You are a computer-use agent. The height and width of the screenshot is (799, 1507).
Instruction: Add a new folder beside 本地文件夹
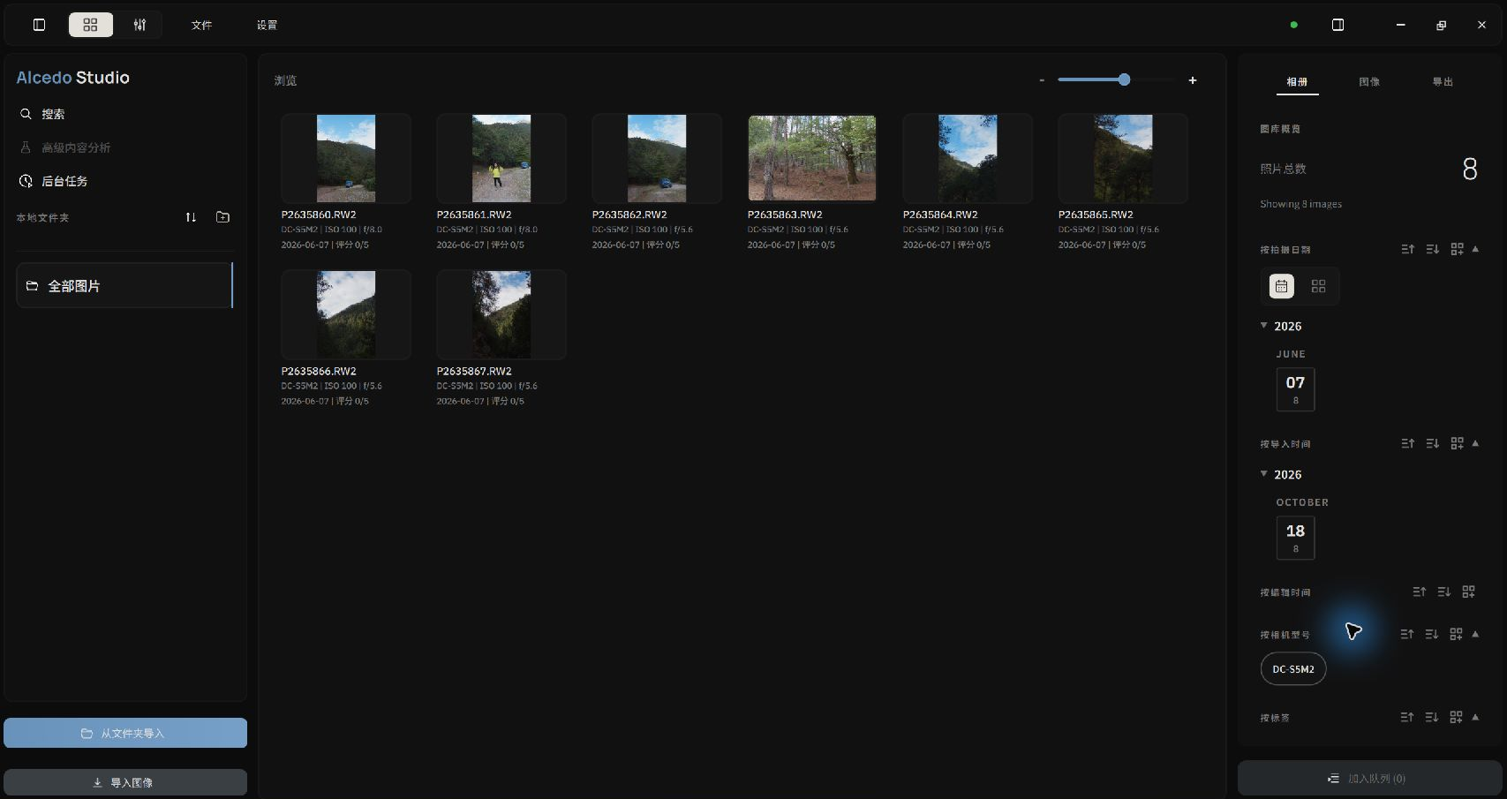pyautogui.click(x=222, y=217)
